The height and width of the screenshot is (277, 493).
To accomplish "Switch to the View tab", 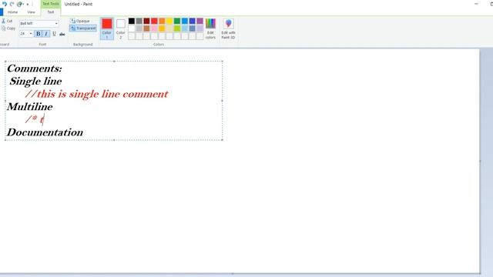I will click(x=31, y=12).
